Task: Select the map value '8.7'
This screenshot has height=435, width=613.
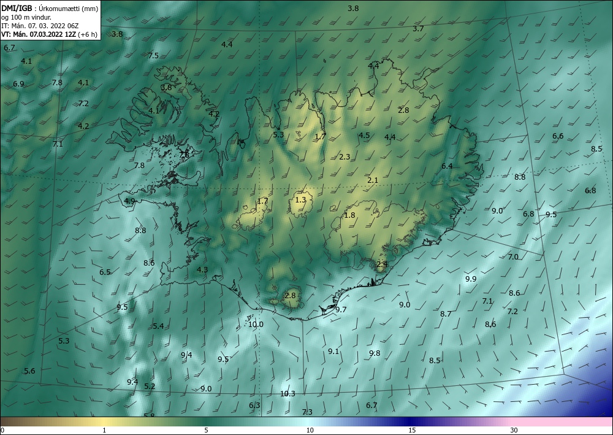Action: point(446,314)
